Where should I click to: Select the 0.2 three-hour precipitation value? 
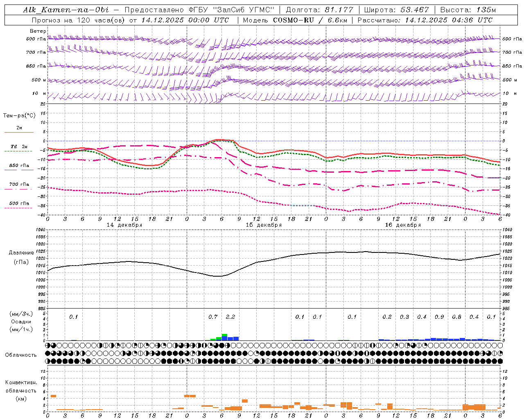coord(387,317)
